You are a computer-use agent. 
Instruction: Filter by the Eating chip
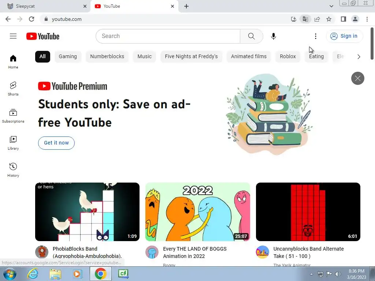point(316,57)
